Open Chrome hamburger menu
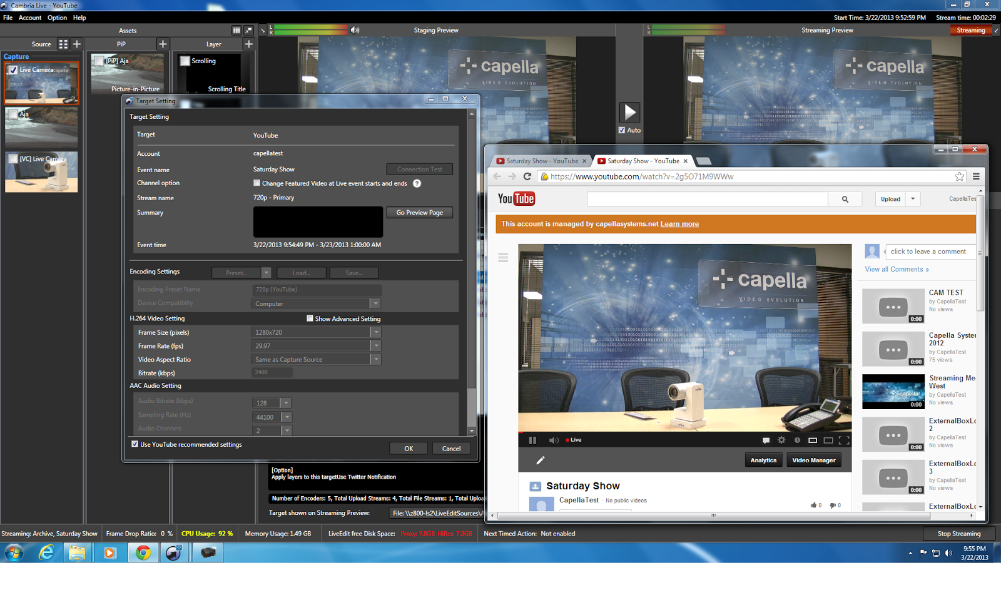Screen dimensions: 1001x590 (x=976, y=176)
